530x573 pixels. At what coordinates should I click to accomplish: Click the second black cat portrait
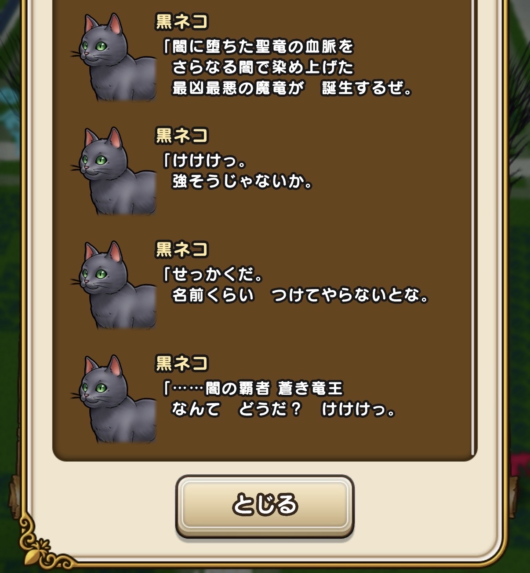[114, 171]
